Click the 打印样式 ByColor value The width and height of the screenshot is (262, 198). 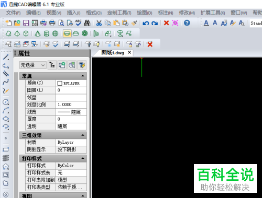[71, 166]
